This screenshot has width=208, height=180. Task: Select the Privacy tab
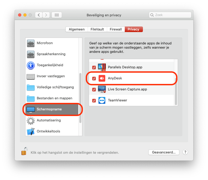[134, 29]
